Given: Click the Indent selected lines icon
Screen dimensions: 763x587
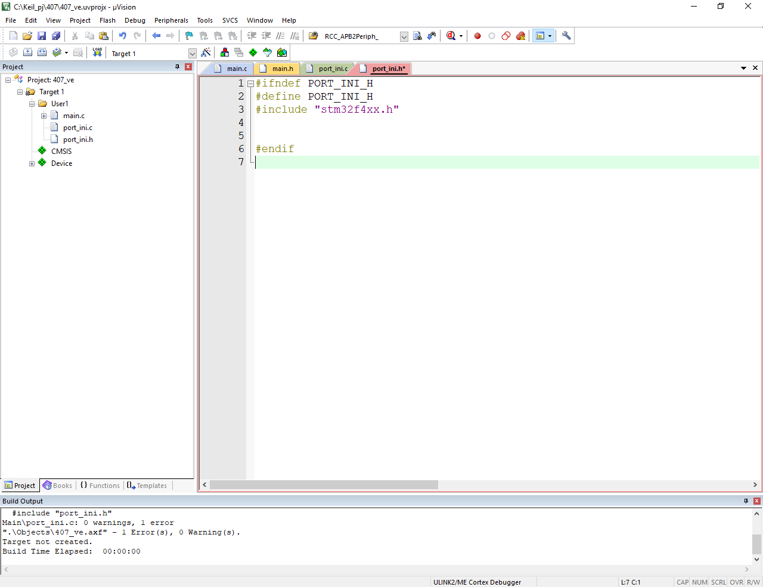Looking at the screenshot, I should click(x=252, y=36).
